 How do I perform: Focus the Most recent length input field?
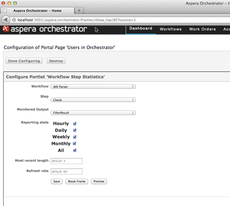[x=67, y=161]
